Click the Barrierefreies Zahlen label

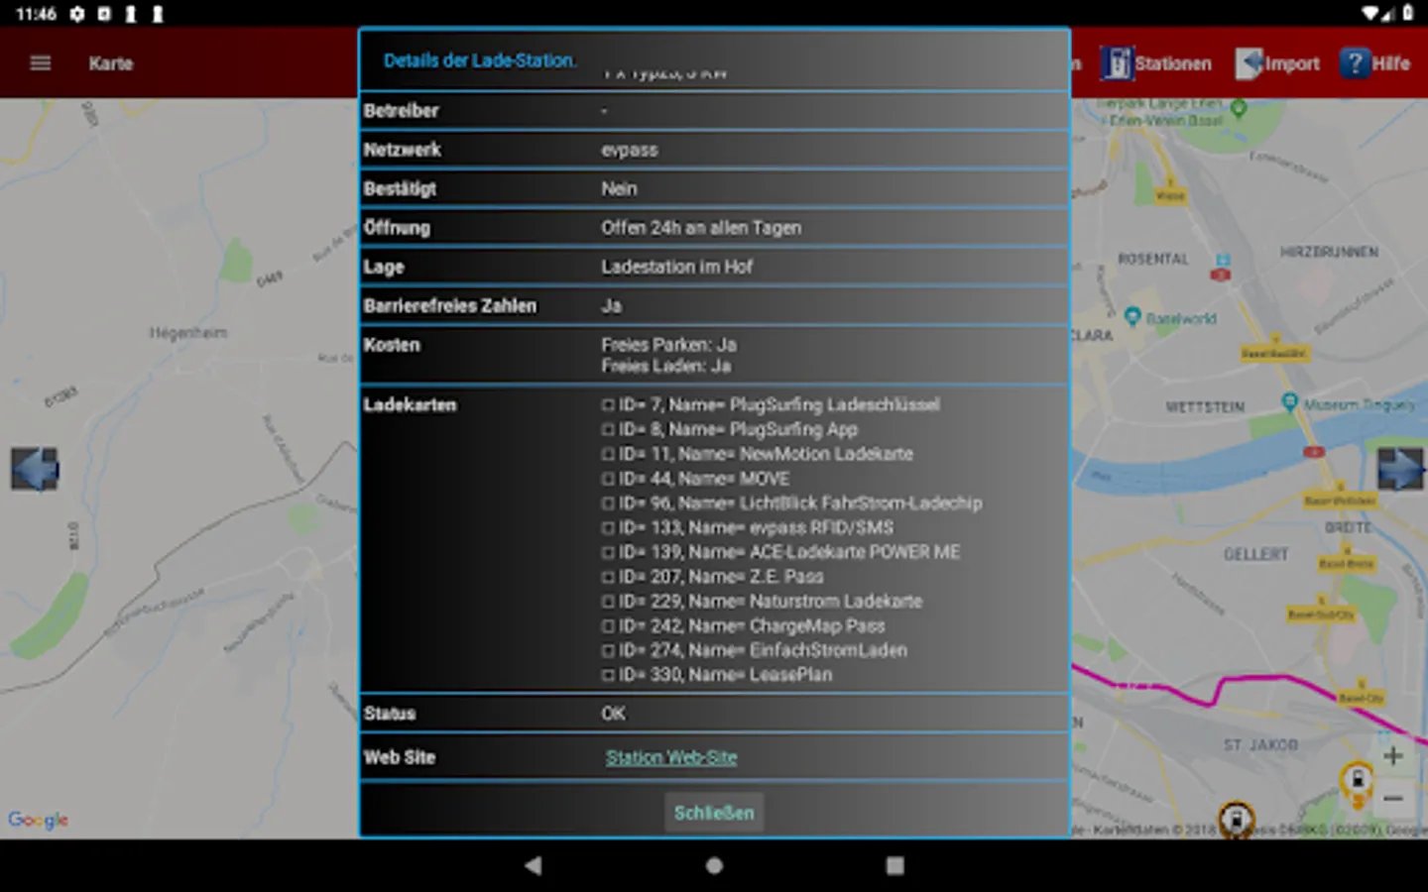click(449, 306)
